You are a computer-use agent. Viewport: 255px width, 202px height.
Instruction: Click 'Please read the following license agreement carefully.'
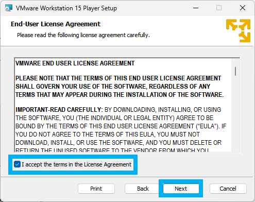coord(83,35)
